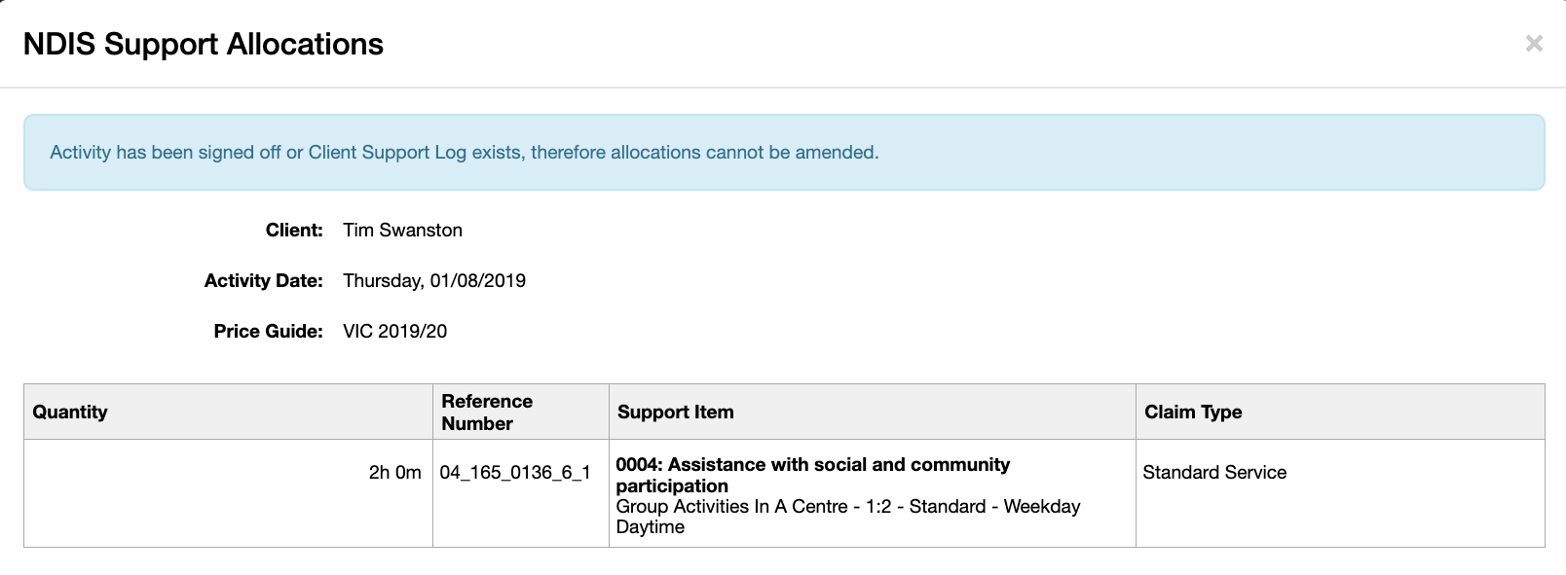The width and height of the screenshot is (1566, 575).
Task: Select the Standard Service claim type cell
Action: 1213,472
